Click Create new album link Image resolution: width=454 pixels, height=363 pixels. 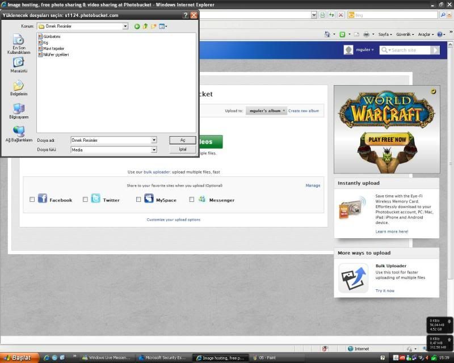coord(304,111)
